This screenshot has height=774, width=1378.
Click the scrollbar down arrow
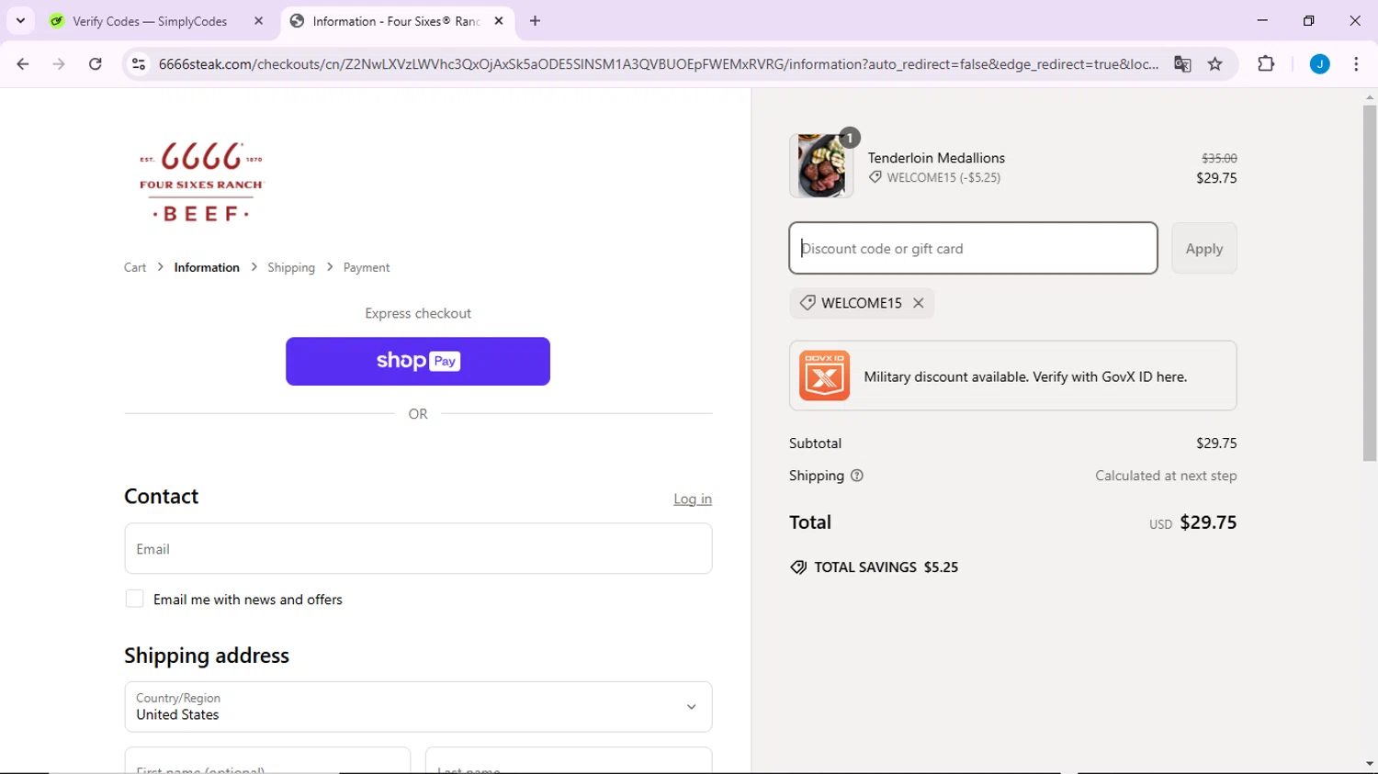coord(1370,764)
